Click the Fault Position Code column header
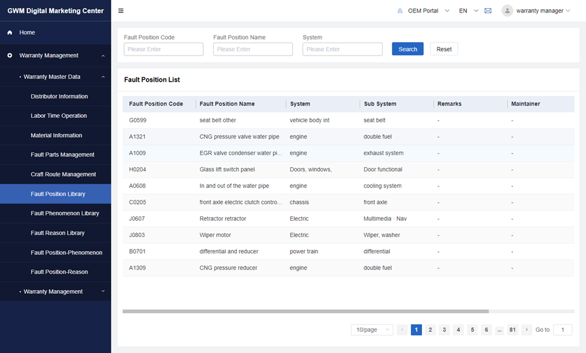 (156, 104)
